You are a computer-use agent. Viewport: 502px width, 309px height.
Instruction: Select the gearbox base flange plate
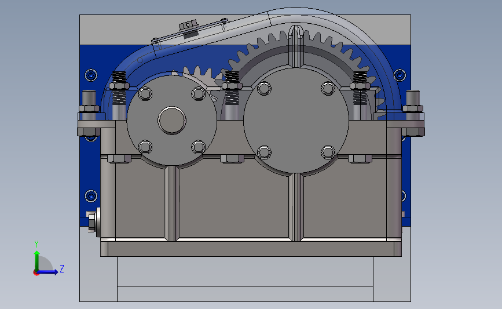click(x=251, y=249)
